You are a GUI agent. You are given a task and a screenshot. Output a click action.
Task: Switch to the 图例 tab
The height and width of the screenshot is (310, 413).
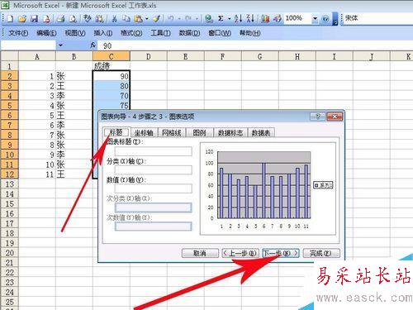[199, 133]
